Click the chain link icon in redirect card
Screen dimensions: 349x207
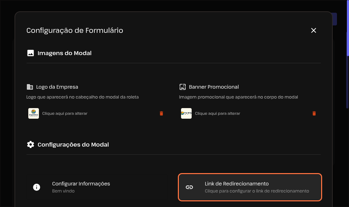(190, 187)
